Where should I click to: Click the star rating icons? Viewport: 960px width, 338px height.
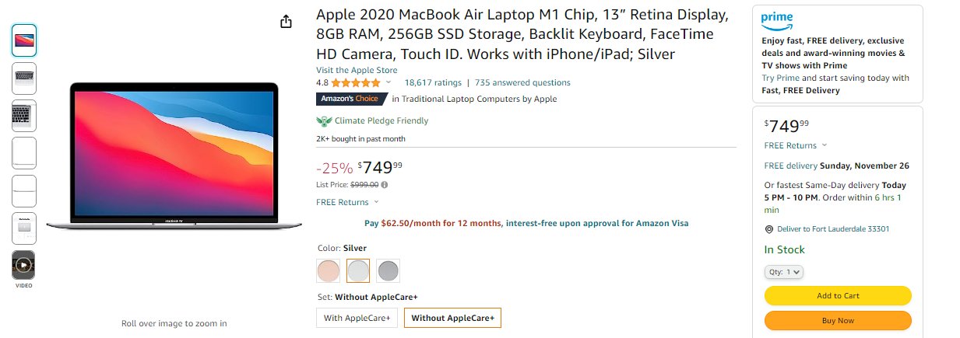click(x=356, y=82)
